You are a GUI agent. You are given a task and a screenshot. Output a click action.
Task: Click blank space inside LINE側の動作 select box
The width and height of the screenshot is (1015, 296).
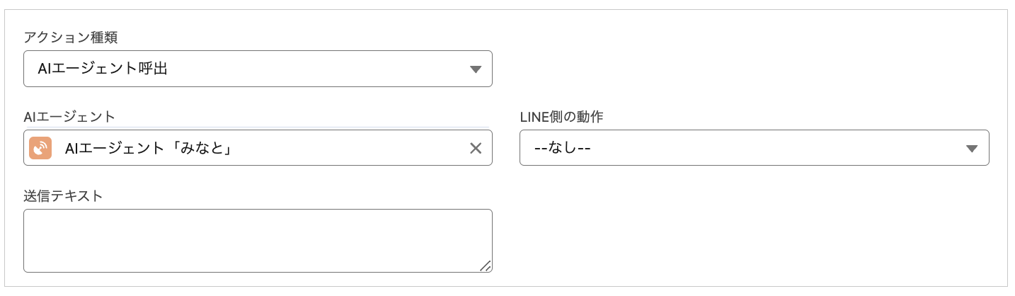click(x=779, y=148)
